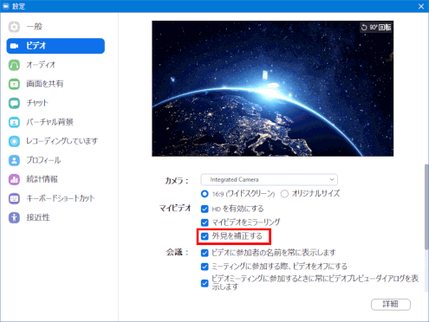Select the ビデオ settings section

pos(55,46)
